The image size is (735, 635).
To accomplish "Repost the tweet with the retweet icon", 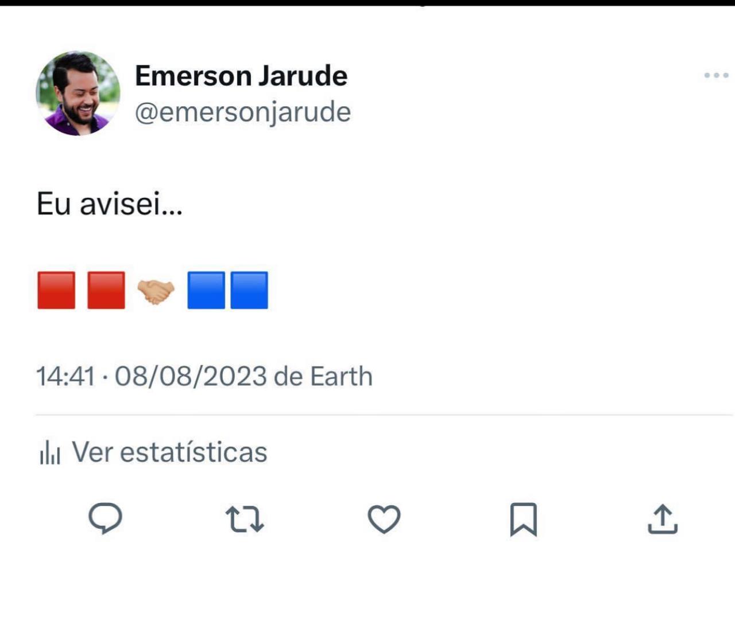I will pyautogui.click(x=245, y=519).
